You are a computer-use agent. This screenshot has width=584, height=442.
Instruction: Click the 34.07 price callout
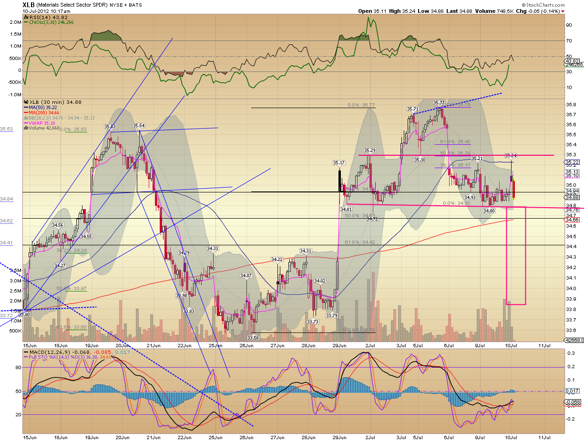(x=246, y=275)
